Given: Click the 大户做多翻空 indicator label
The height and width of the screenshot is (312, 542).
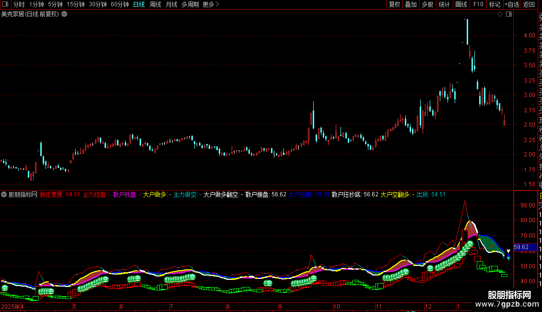Looking at the screenshot, I should [x=223, y=194].
